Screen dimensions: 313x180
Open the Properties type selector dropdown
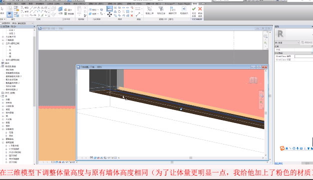[x=287, y=42]
